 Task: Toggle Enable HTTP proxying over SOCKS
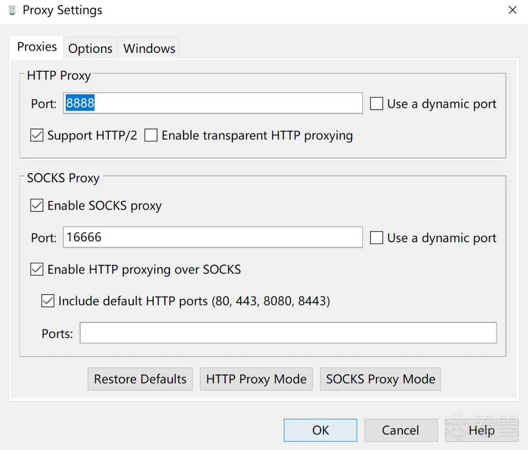[37, 269]
